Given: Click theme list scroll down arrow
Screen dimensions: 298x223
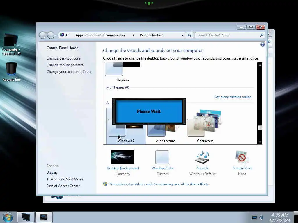Looking at the screenshot, I should (260, 142).
